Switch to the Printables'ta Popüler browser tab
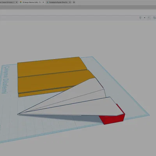 pos(59,2)
